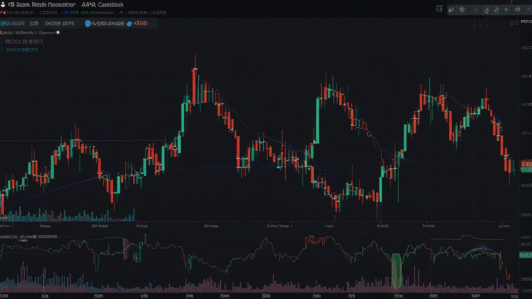
Task: Click the green value tag on the lower indicator axis
Action: point(525,255)
